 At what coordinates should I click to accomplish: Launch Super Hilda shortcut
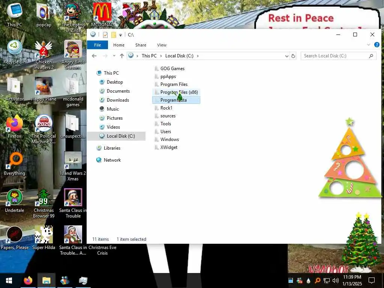[x=43, y=237]
